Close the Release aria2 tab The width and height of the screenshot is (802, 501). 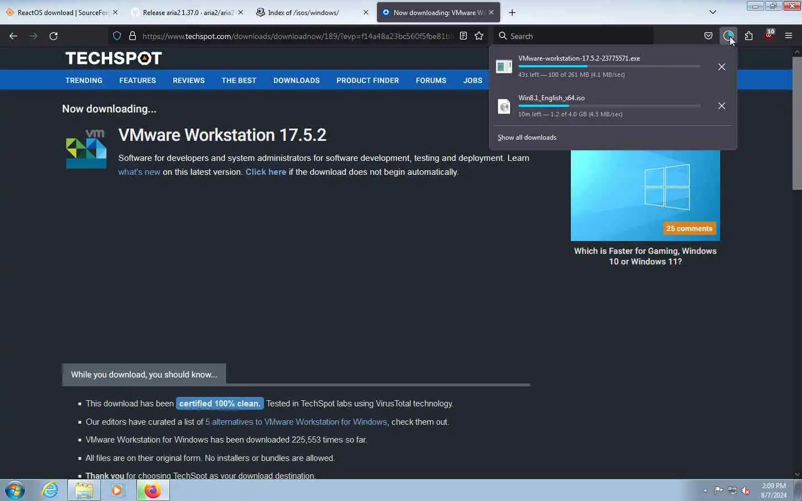241,12
